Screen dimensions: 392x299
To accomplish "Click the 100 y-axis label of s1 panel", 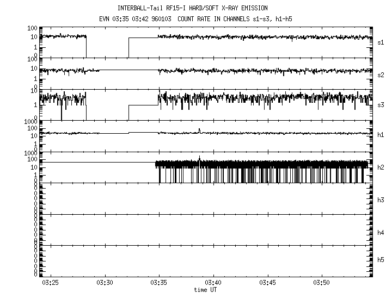I will (x=32, y=28).
